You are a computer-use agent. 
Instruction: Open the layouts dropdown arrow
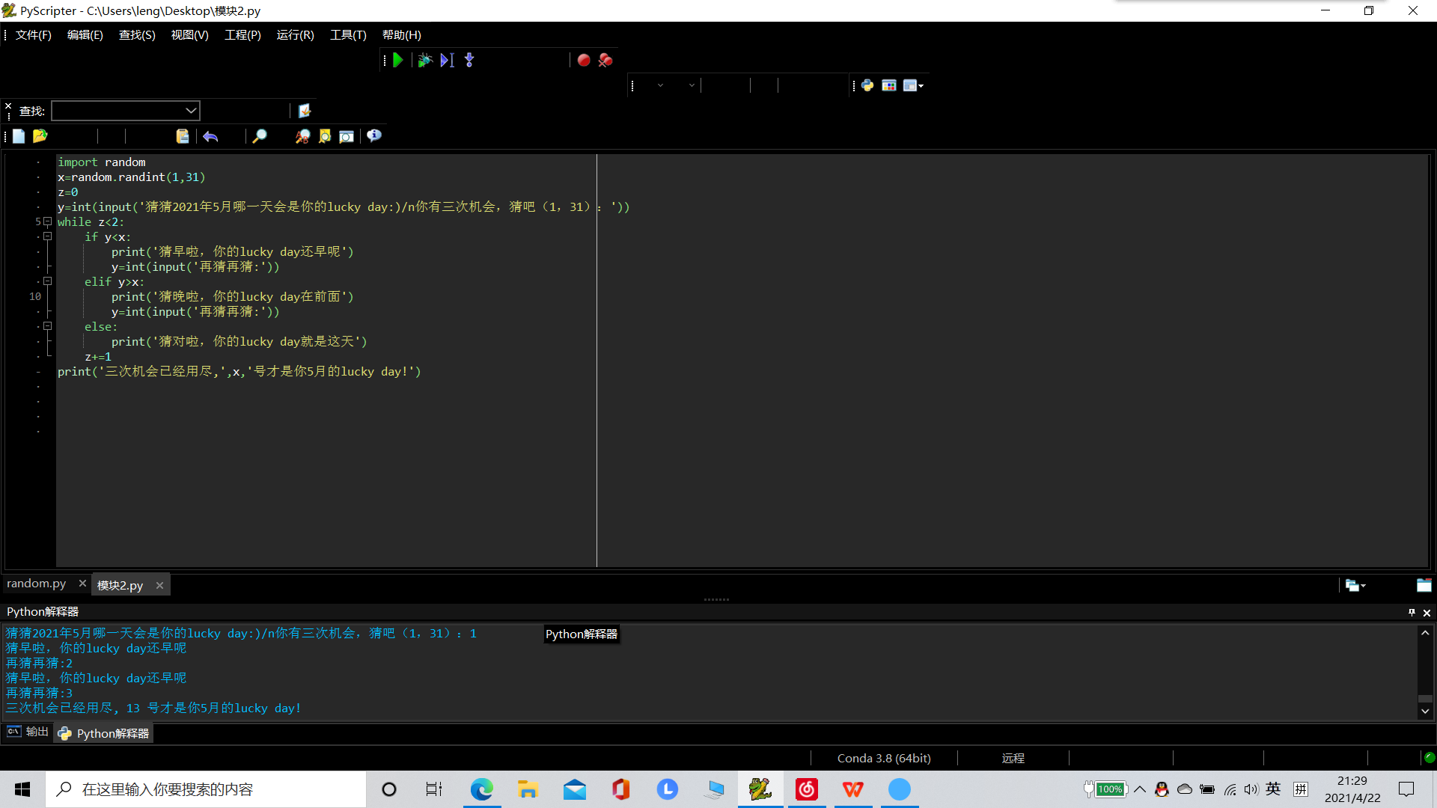pos(921,86)
